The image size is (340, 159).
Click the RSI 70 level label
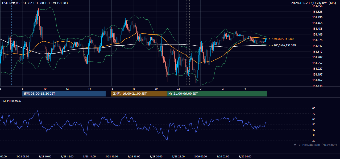click(x=314, y=114)
